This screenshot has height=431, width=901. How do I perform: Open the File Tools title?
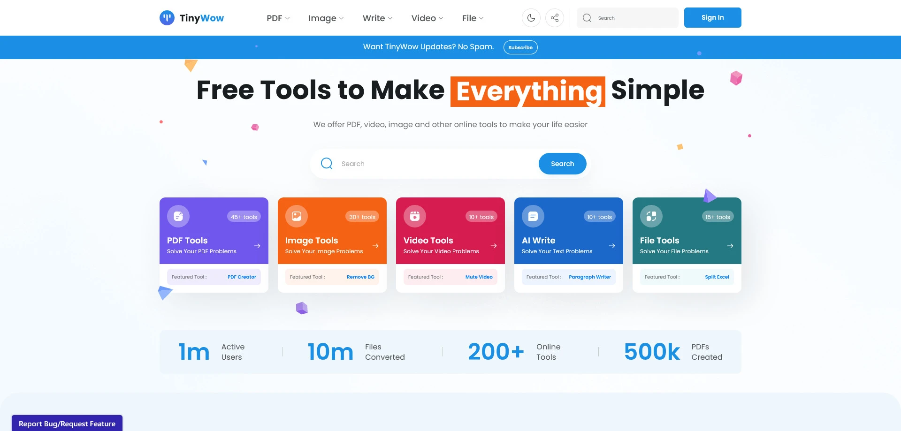659,241
